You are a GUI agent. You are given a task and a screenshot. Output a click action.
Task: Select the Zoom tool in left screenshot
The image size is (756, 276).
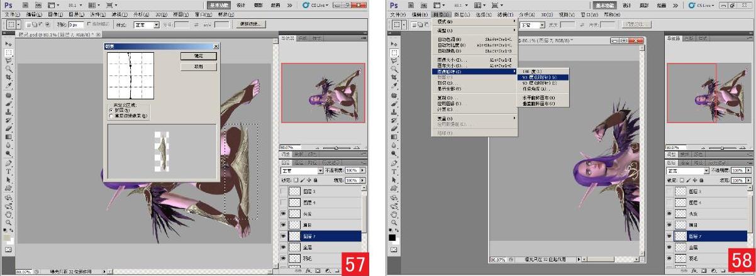(x=9, y=222)
